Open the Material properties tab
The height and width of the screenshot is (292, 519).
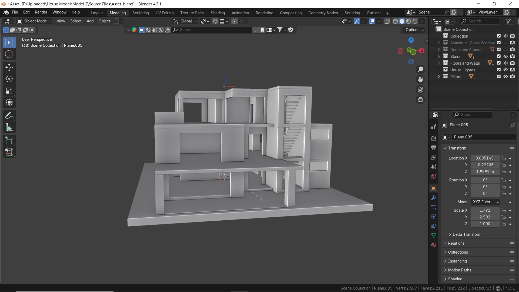(434, 245)
